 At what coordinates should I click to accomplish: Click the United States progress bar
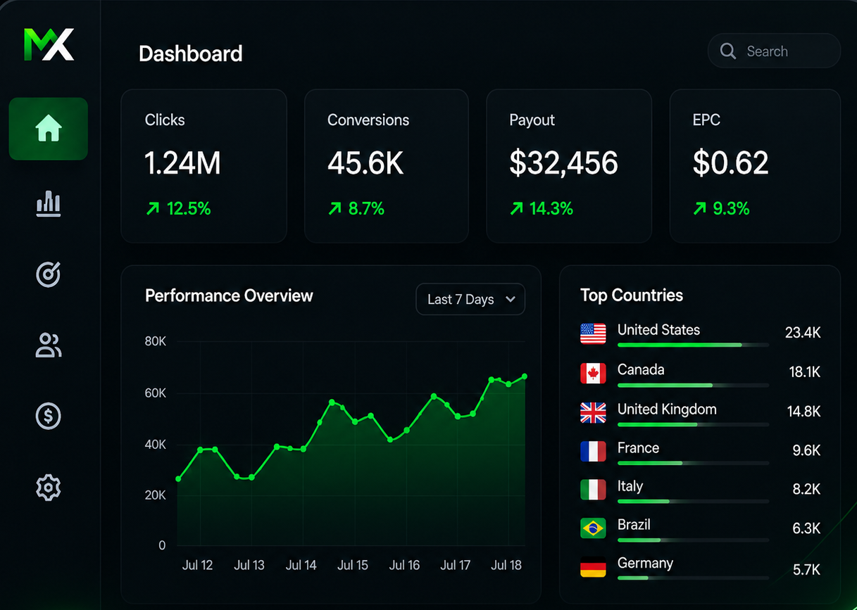coord(693,345)
